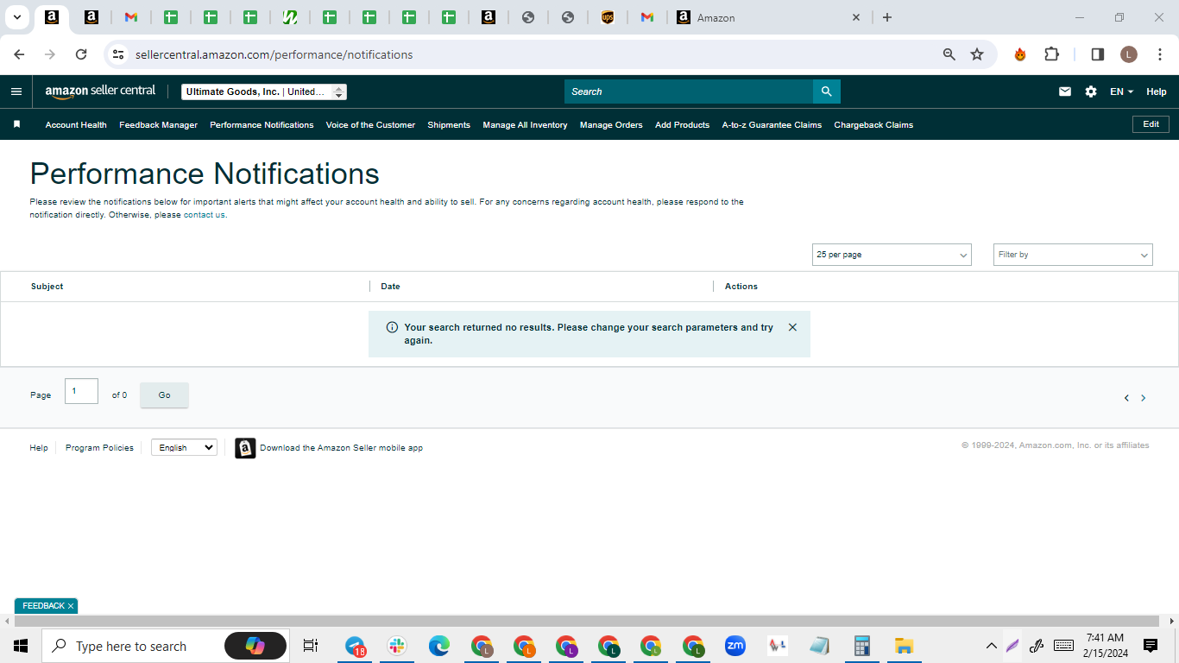The image size is (1179, 663).
Task: Bookmark this page with the star icon
Action: click(977, 54)
